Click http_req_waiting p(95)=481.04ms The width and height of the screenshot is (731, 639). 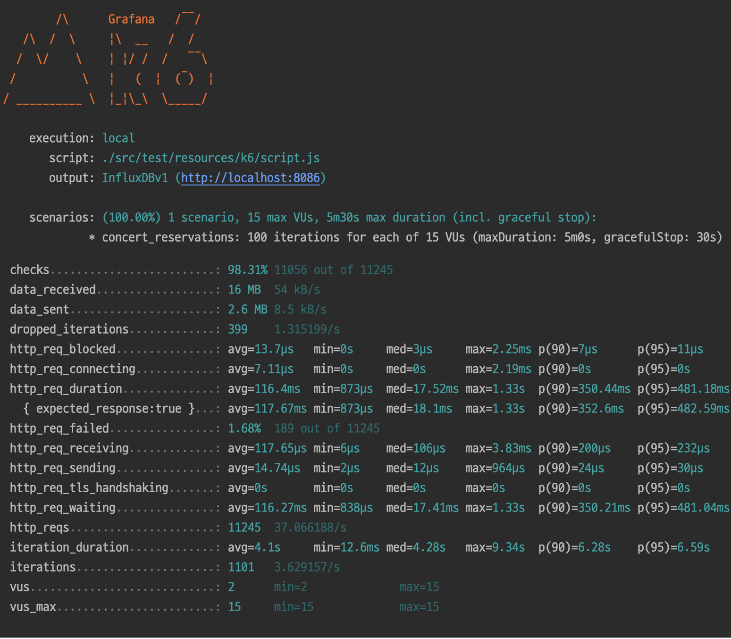pos(683,508)
